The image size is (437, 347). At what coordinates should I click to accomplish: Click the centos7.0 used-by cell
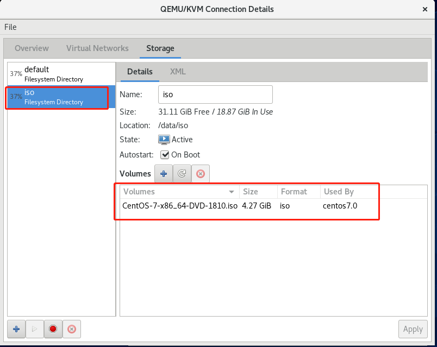pyautogui.click(x=340, y=206)
